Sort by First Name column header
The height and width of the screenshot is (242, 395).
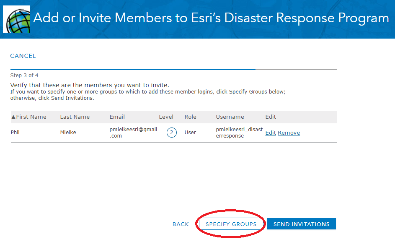[x=29, y=117]
